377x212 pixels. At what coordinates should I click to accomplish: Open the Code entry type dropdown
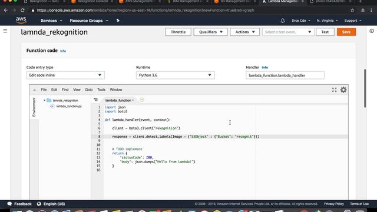[x=65, y=75]
